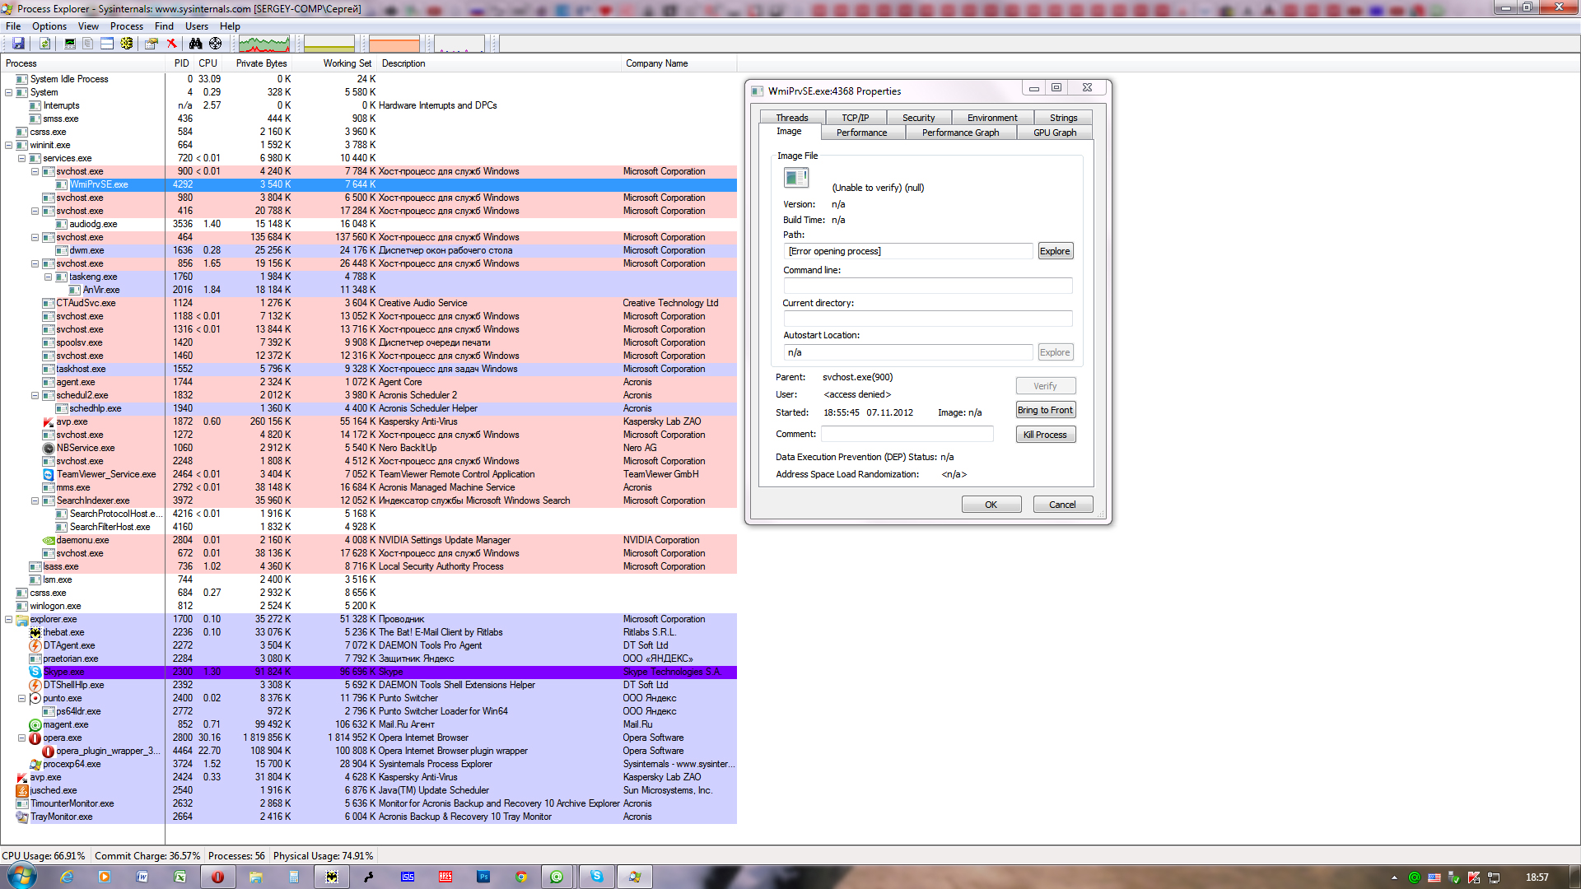
Task: Collapse the explorer.exe tree node
Action: tap(9, 619)
